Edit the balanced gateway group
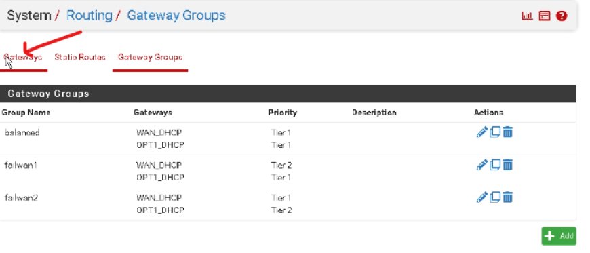Screen dimensions: 590x253 pyautogui.click(x=482, y=132)
